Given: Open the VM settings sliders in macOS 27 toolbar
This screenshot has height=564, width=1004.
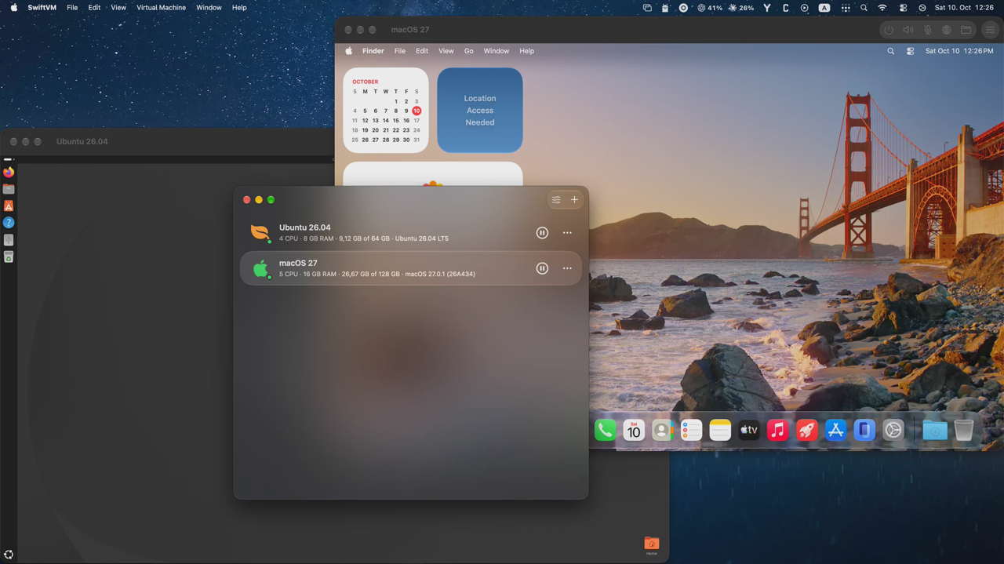Looking at the screenshot, I should 990,30.
